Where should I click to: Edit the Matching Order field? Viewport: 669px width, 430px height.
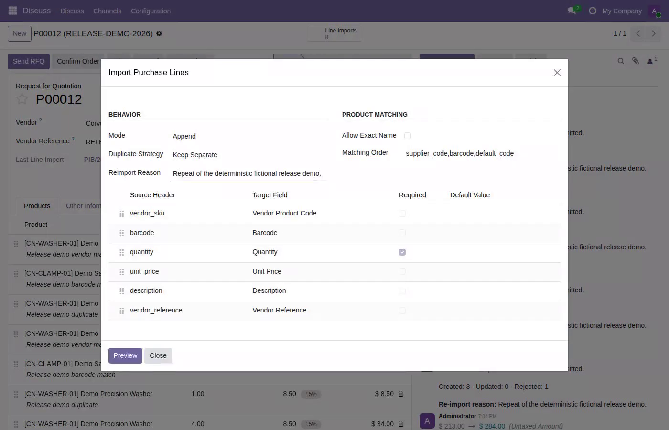click(x=482, y=153)
